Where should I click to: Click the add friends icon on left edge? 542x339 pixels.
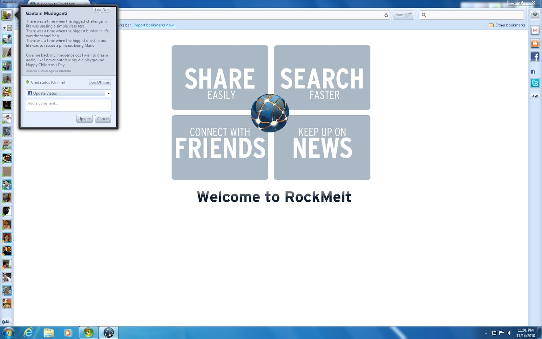[x=6, y=321]
